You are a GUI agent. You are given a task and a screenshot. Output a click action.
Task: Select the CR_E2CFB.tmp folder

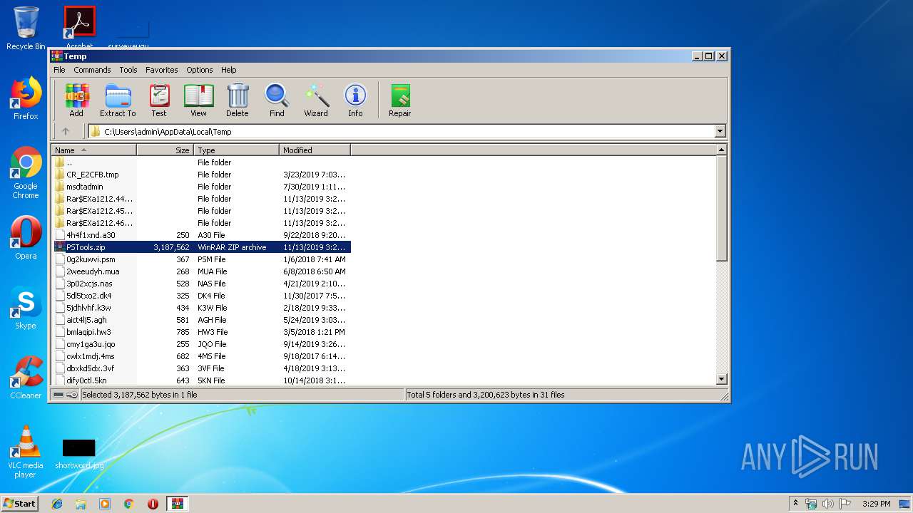click(201, 175)
